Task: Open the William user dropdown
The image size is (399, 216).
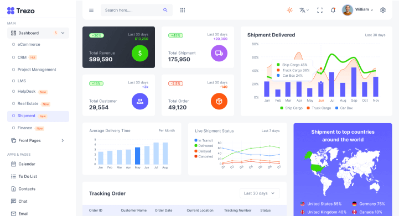Action: pos(364,9)
